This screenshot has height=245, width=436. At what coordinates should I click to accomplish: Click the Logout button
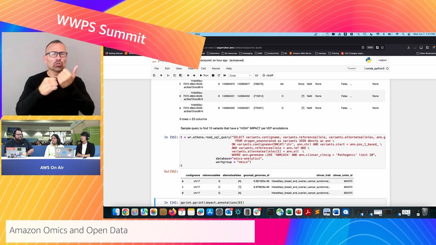(382, 60)
